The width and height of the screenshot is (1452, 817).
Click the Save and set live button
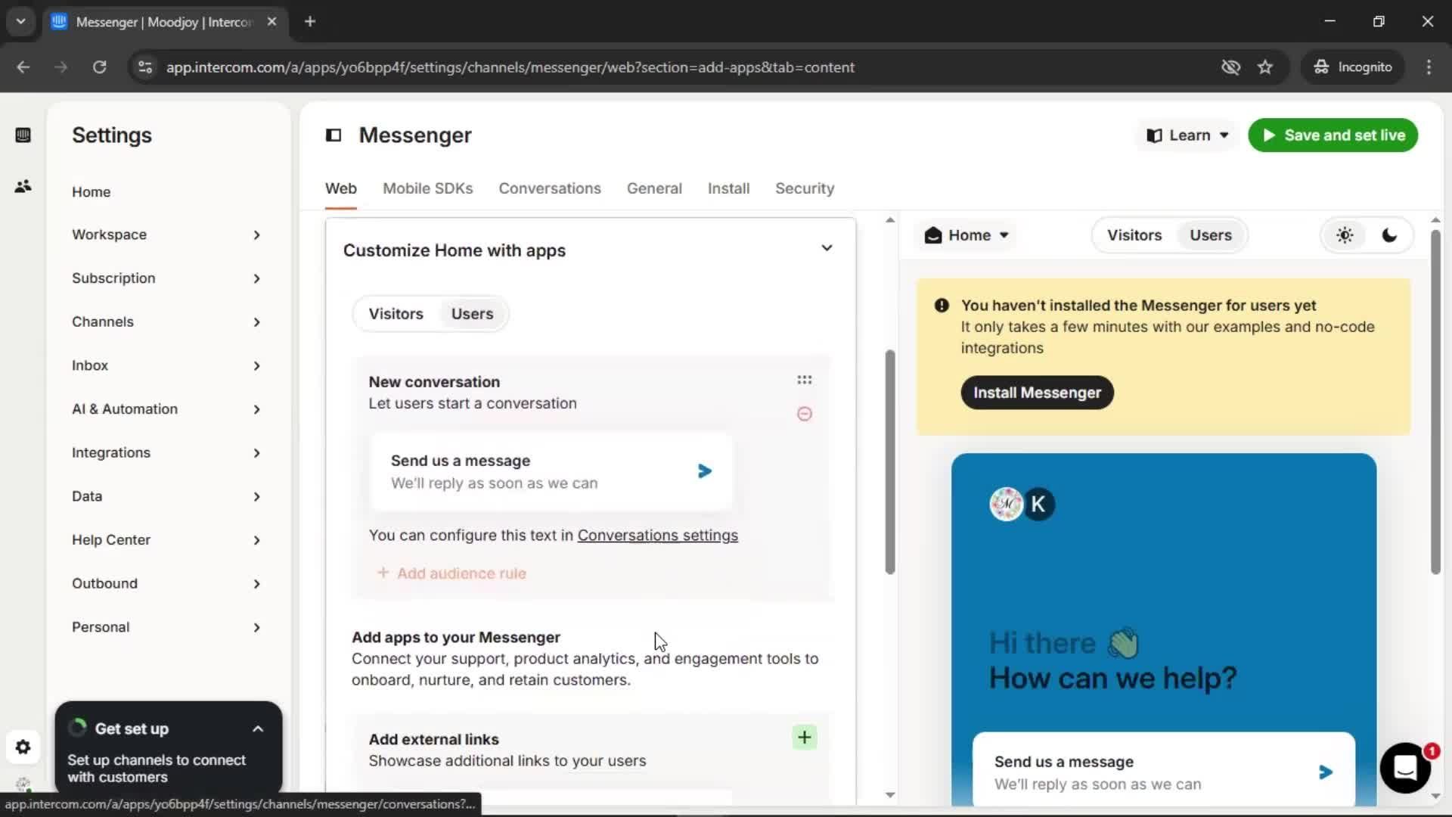pos(1333,135)
